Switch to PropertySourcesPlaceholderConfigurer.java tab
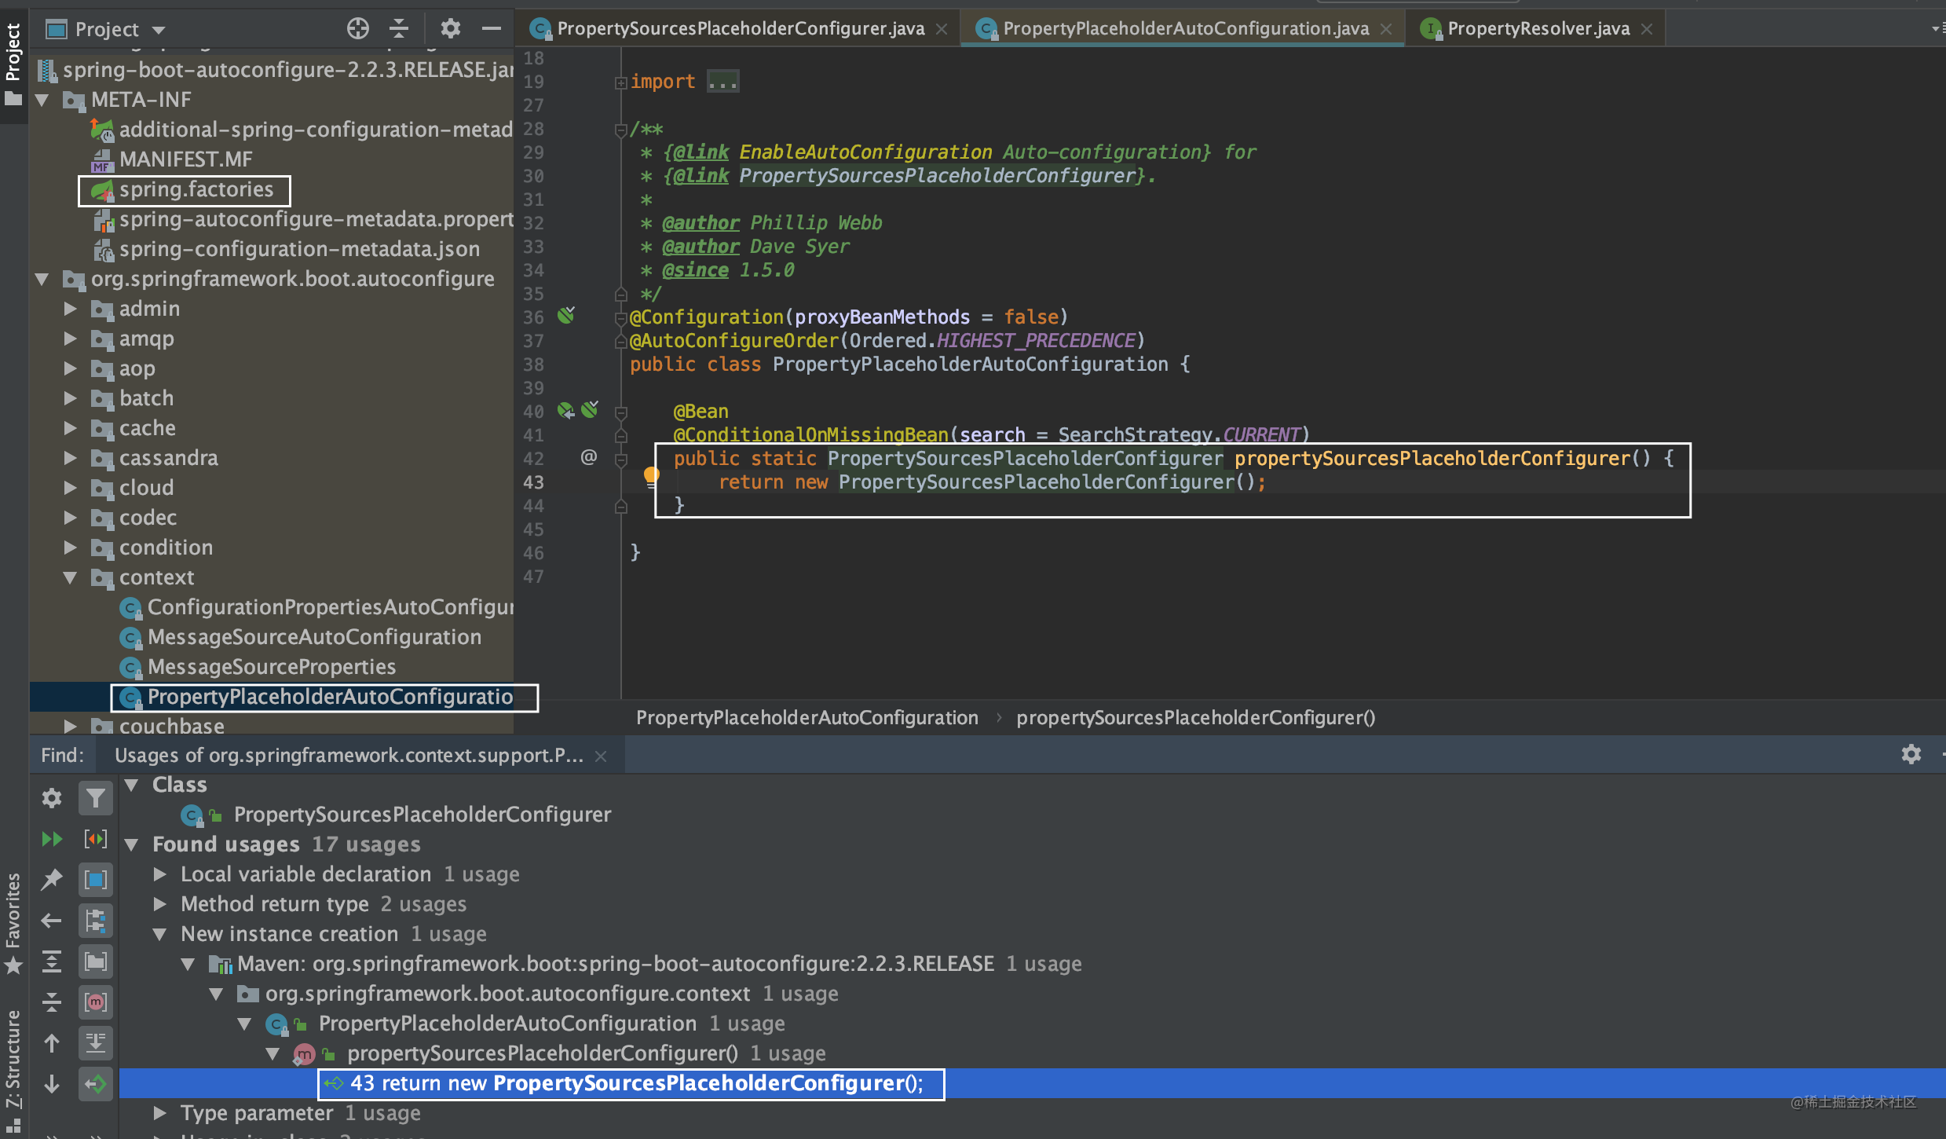The width and height of the screenshot is (1946, 1139). [x=740, y=29]
